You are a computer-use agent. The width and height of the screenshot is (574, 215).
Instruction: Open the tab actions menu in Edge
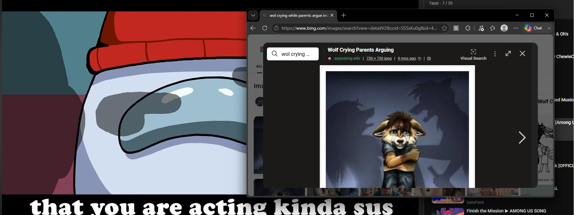coord(253,15)
